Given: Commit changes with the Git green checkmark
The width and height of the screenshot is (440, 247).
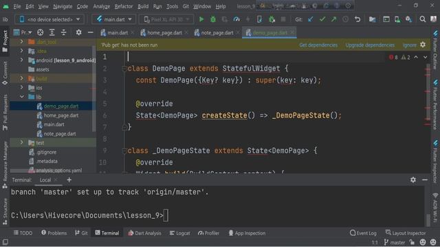Looking at the screenshot, I should [322, 19].
